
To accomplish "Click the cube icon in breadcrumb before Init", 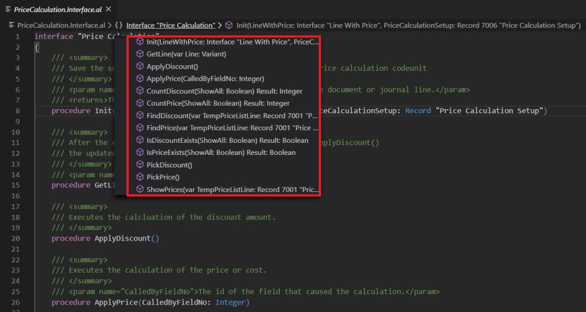I will [x=228, y=25].
